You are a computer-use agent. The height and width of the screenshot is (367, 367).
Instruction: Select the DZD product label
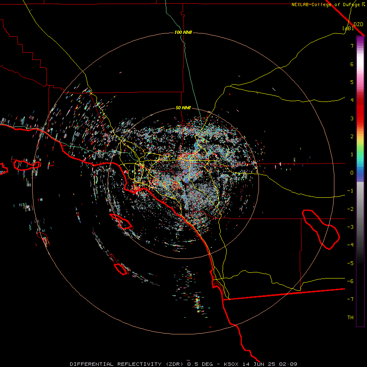coord(358,24)
